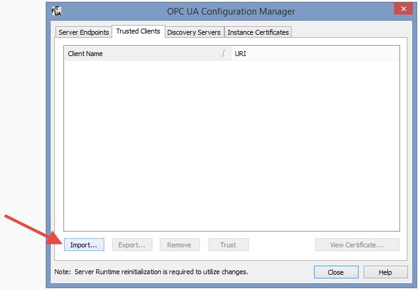This screenshot has height=290, width=419.
Task: Click the Trust button
Action: (x=229, y=245)
